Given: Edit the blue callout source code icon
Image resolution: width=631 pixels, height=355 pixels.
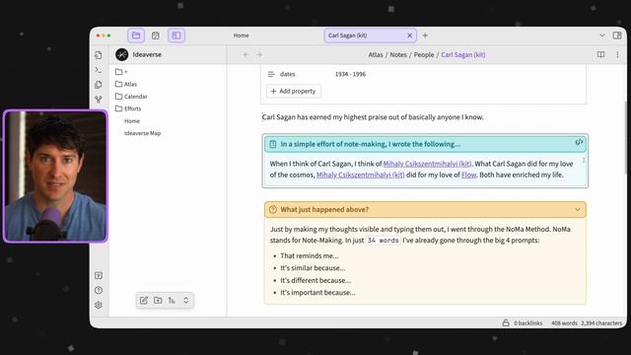Looking at the screenshot, I should pyautogui.click(x=579, y=142).
